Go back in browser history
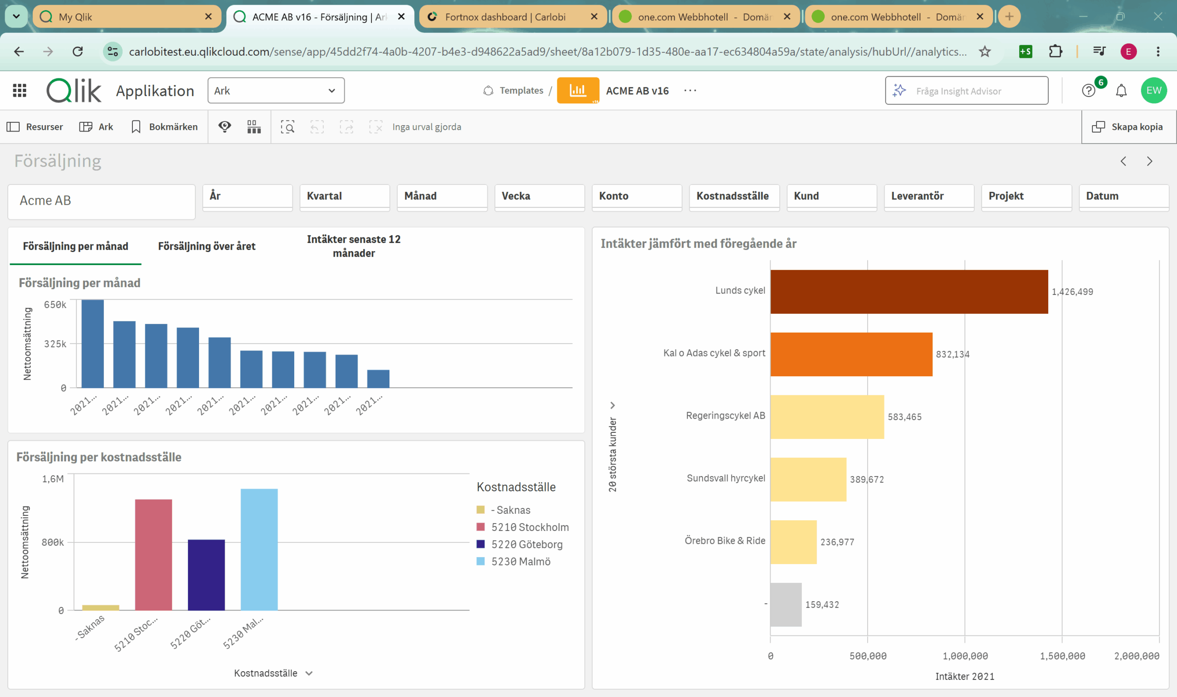The width and height of the screenshot is (1177, 697). point(19,51)
